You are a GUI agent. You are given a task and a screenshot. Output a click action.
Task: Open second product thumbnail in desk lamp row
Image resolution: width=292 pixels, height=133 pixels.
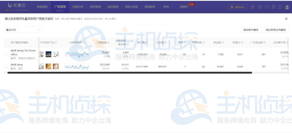(x=48, y=66)
